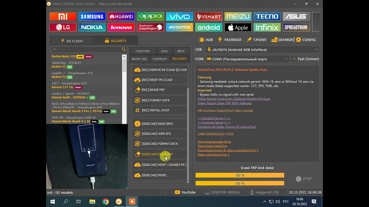
Task: Select the Qualcomm Snapdragon logo
Action: click(150, 27)
